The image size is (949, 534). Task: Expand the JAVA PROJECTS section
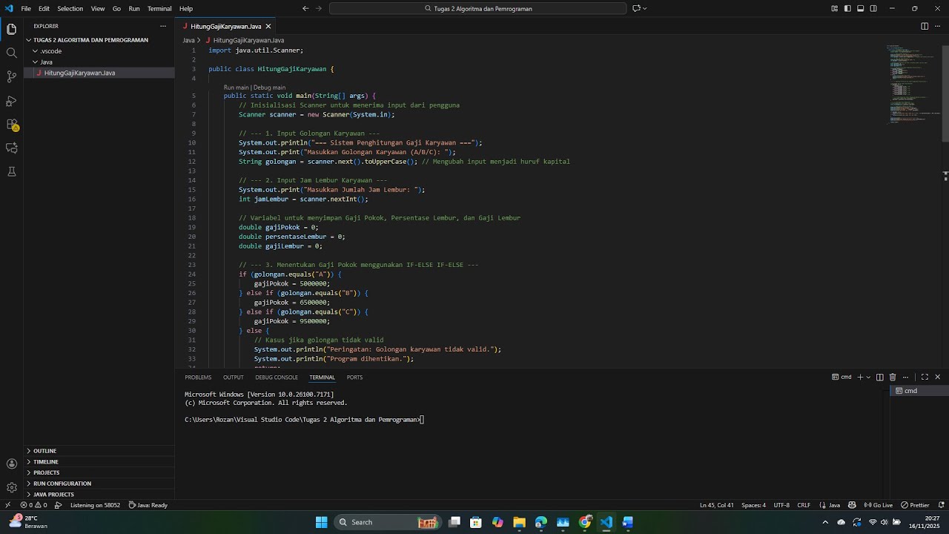(x=99, y=495)
